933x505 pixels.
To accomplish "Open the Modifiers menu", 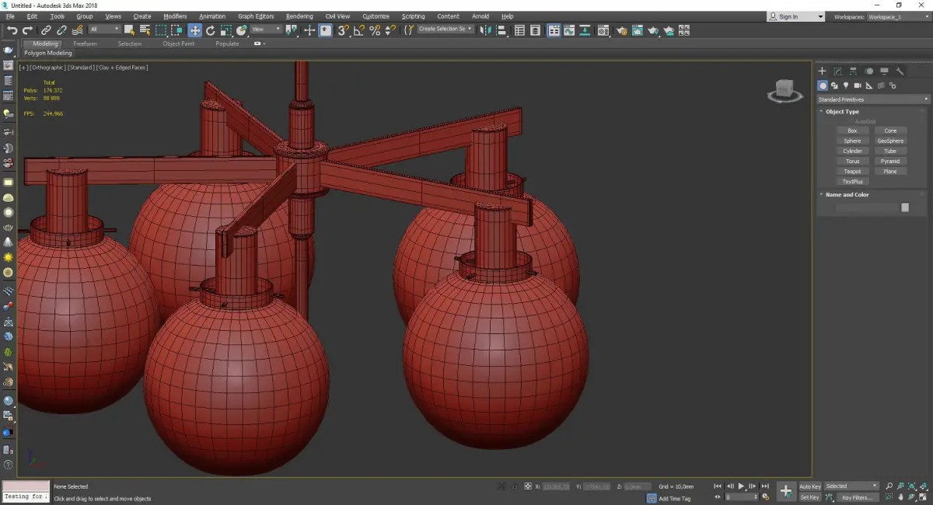I will pos(175,16).
